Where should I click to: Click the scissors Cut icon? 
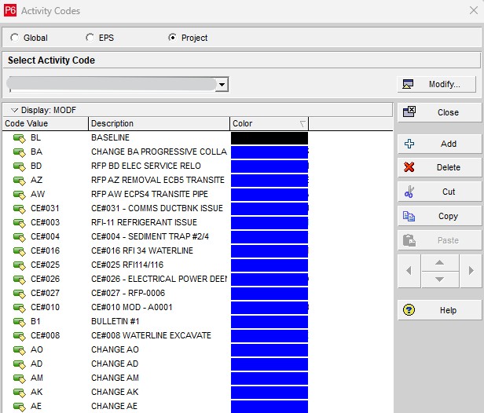(x=409, y=192)
